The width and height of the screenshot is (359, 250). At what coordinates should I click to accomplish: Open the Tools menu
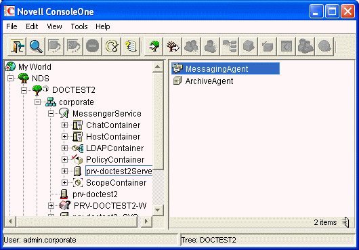79,26
